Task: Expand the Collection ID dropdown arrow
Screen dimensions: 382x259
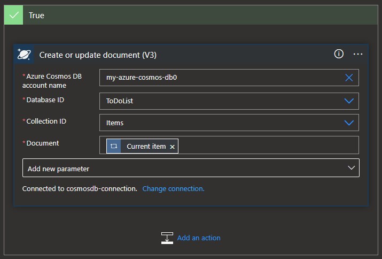Action: [349, 123]
